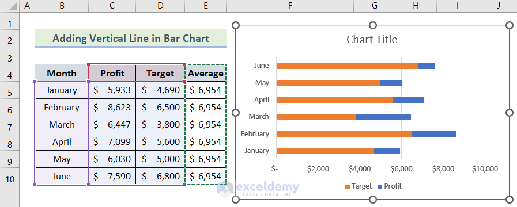Image resolution: width=517 pixels, height=207 pixels.
Task: Select the June month cell
Action: pos(62,176)
